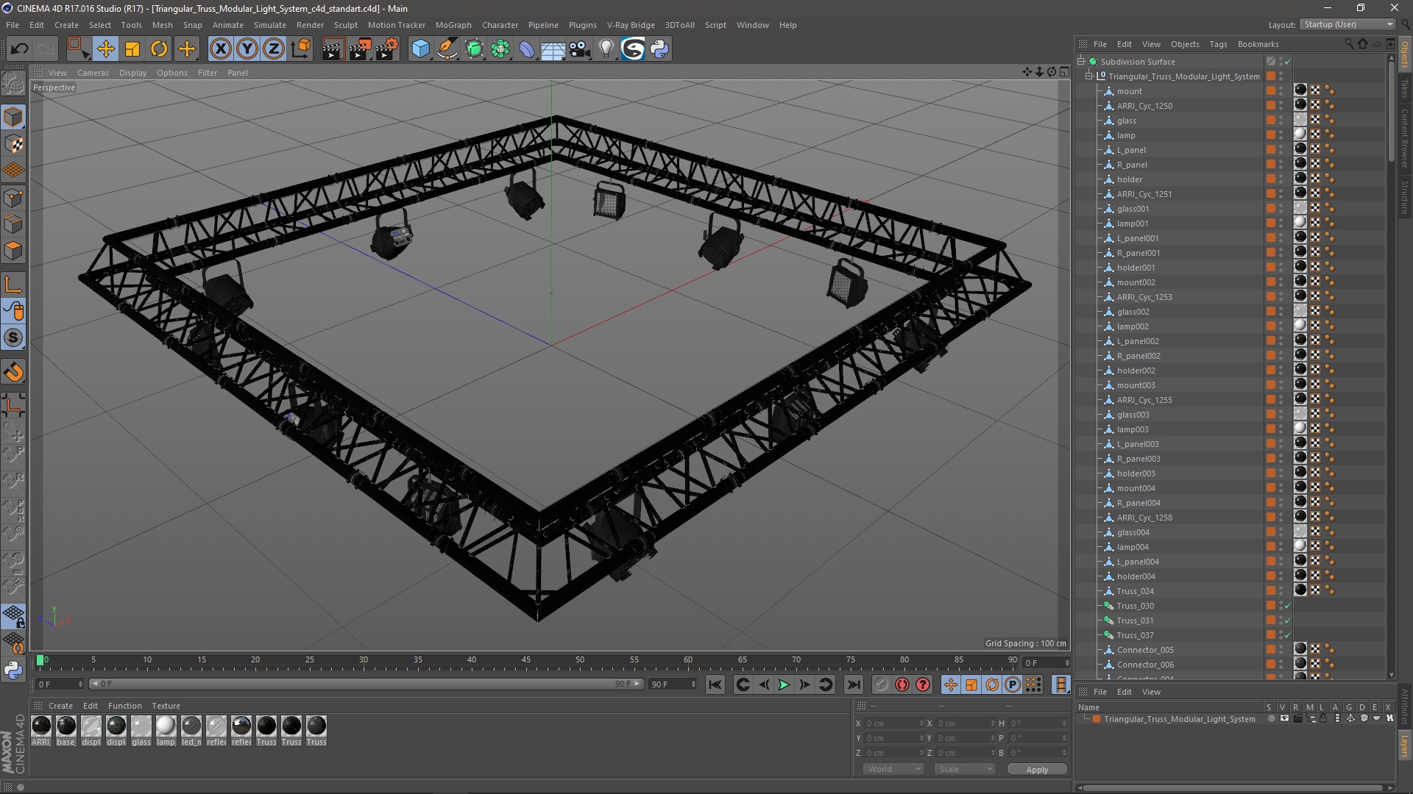The width and height of the screenshot is (1413, 794).
Task: Go to end of animation
Action: [853, 685]
